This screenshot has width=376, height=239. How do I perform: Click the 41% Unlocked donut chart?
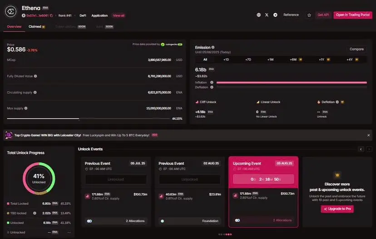coord(39,179)
